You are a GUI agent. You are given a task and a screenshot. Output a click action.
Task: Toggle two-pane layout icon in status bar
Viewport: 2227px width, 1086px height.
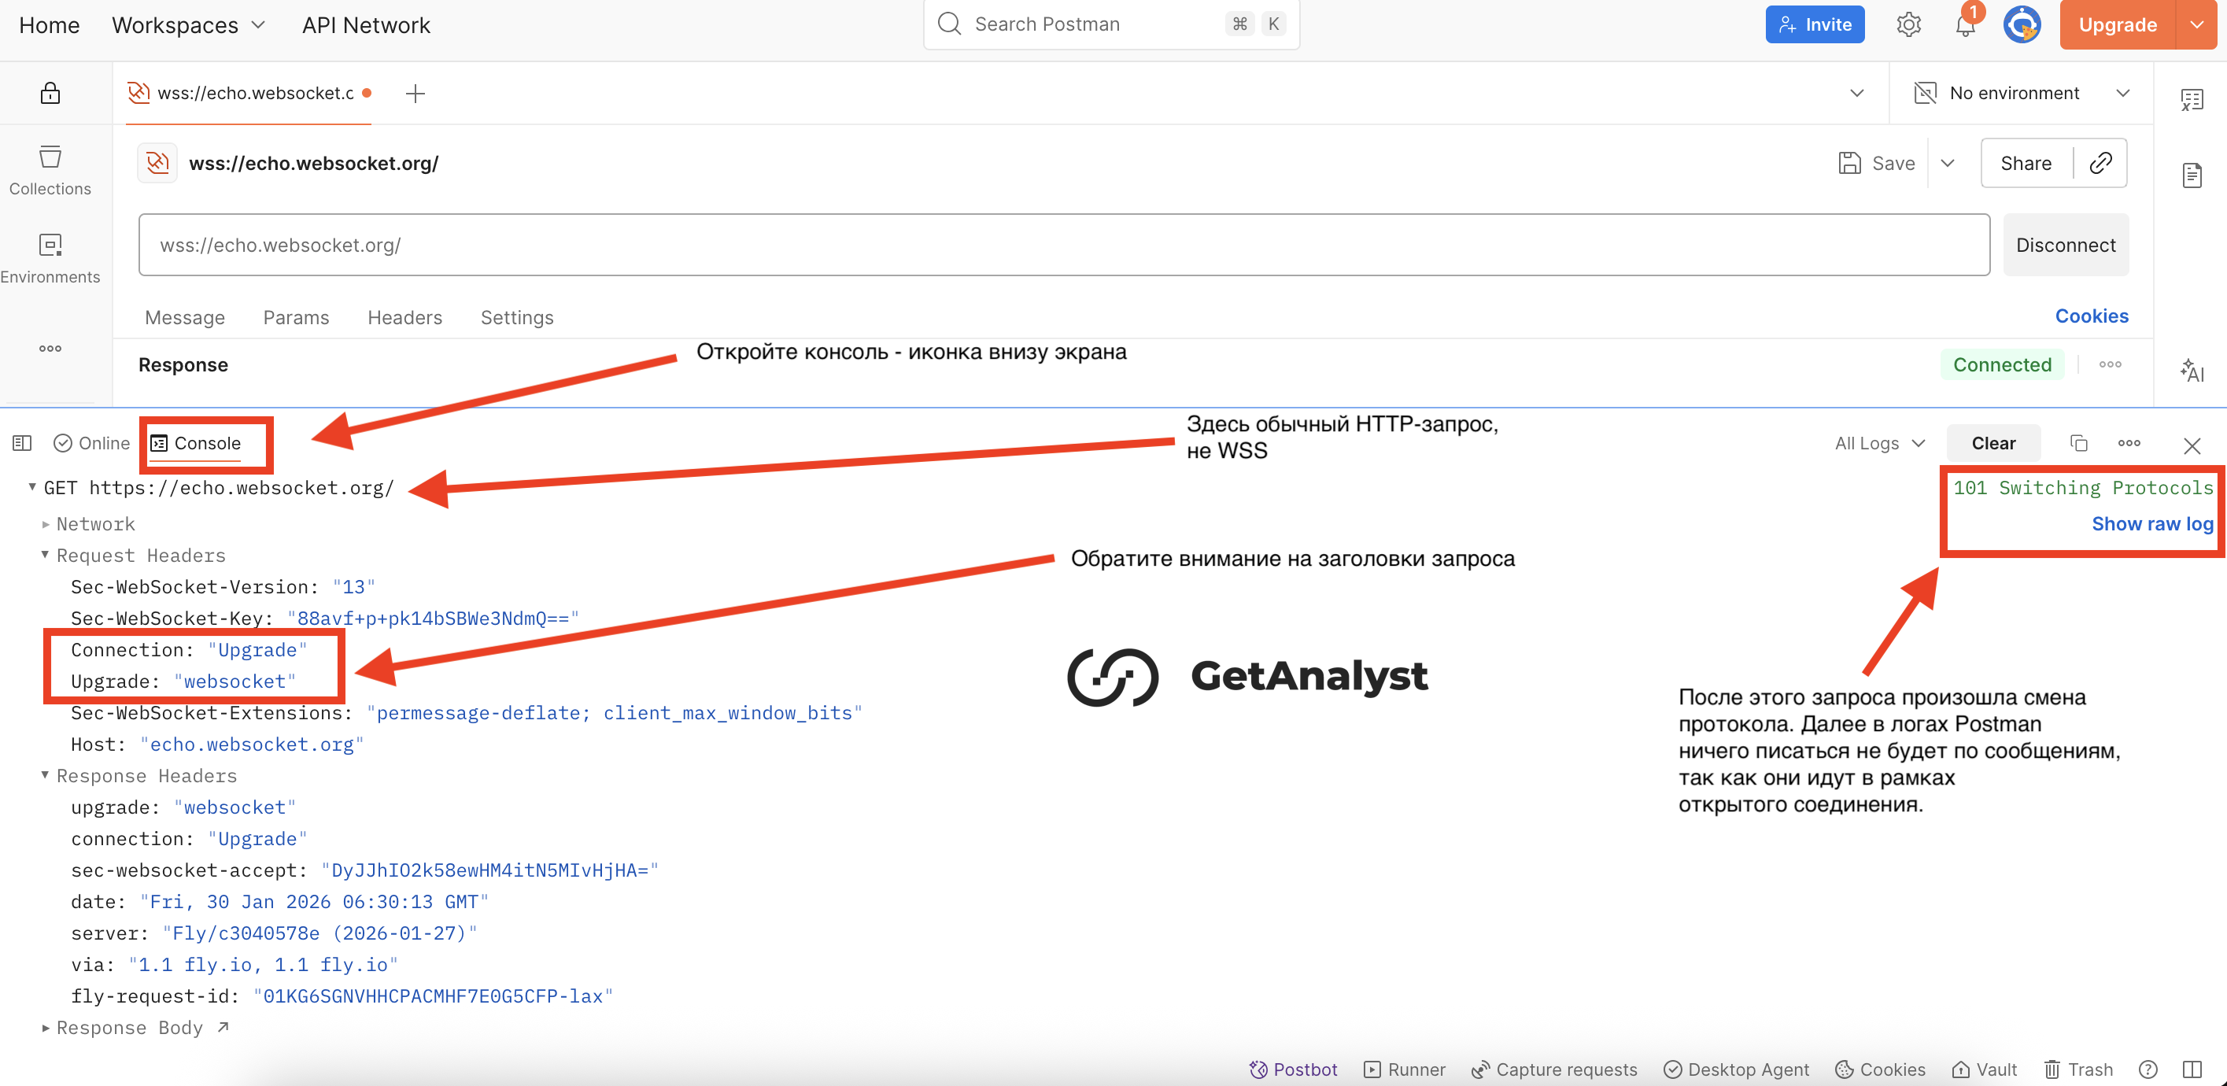point(2192,1069)
